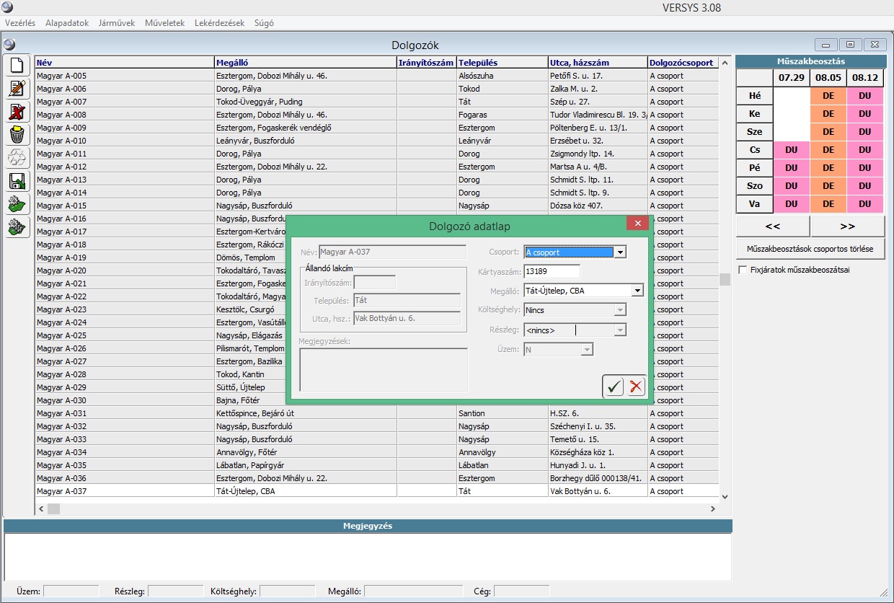Select the row Magyar A-010

click(x=377, y=141)
